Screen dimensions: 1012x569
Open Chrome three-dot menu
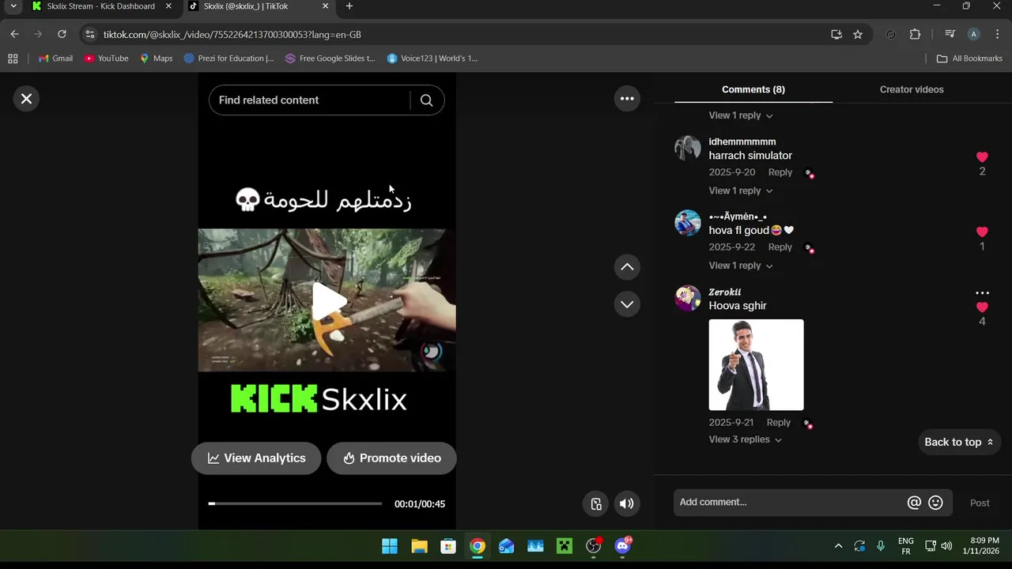coord(997,35)
